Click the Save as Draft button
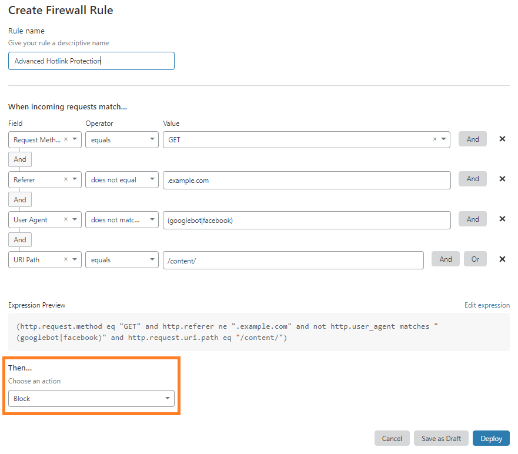This screenshot has width=518, height=454. point(441,438)
